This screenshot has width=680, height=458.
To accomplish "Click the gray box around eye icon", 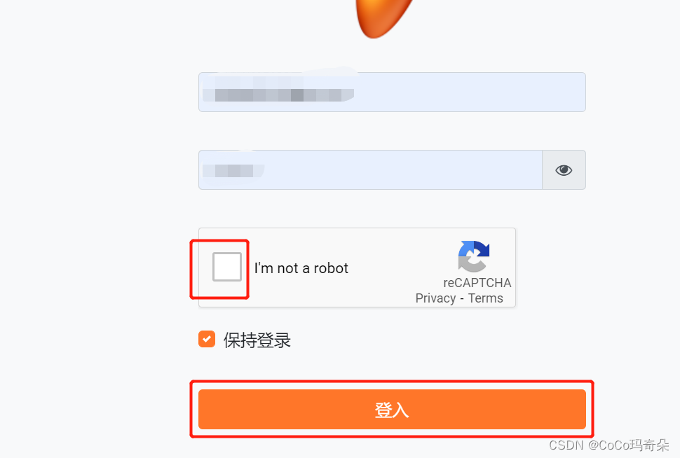I will point(564,170).
